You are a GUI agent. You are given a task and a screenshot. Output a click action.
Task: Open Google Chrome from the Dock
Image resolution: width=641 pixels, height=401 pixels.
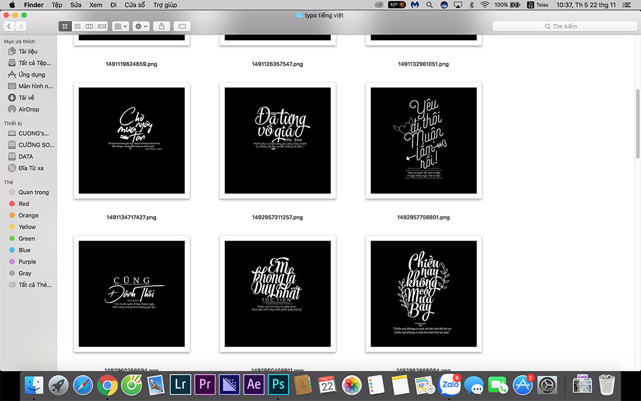[x=107, y=384]
